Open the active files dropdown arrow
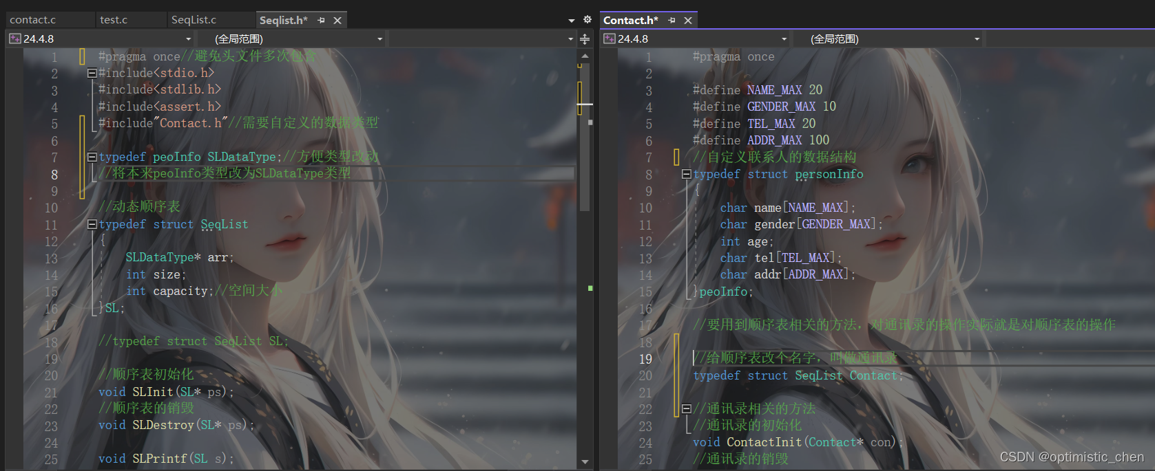The height and width of the screenshot is (471, 1155). point(572,21)
